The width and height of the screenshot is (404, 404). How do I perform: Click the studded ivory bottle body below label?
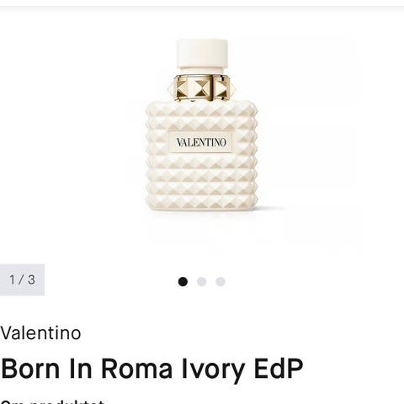pyautogui.click(x=201, y=183)
